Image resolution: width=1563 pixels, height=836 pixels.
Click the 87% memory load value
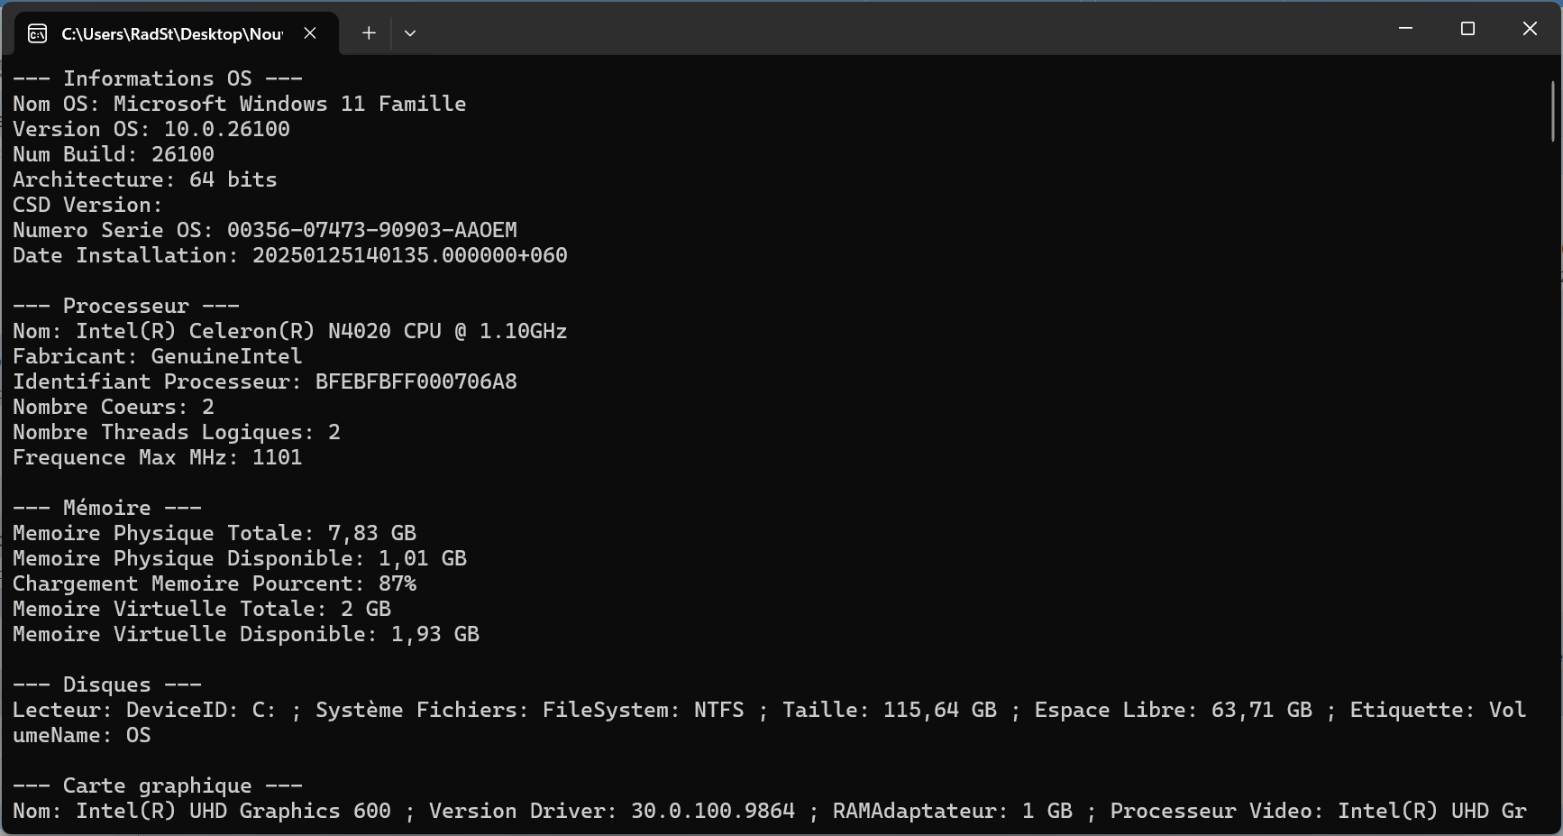click(397, 583)
